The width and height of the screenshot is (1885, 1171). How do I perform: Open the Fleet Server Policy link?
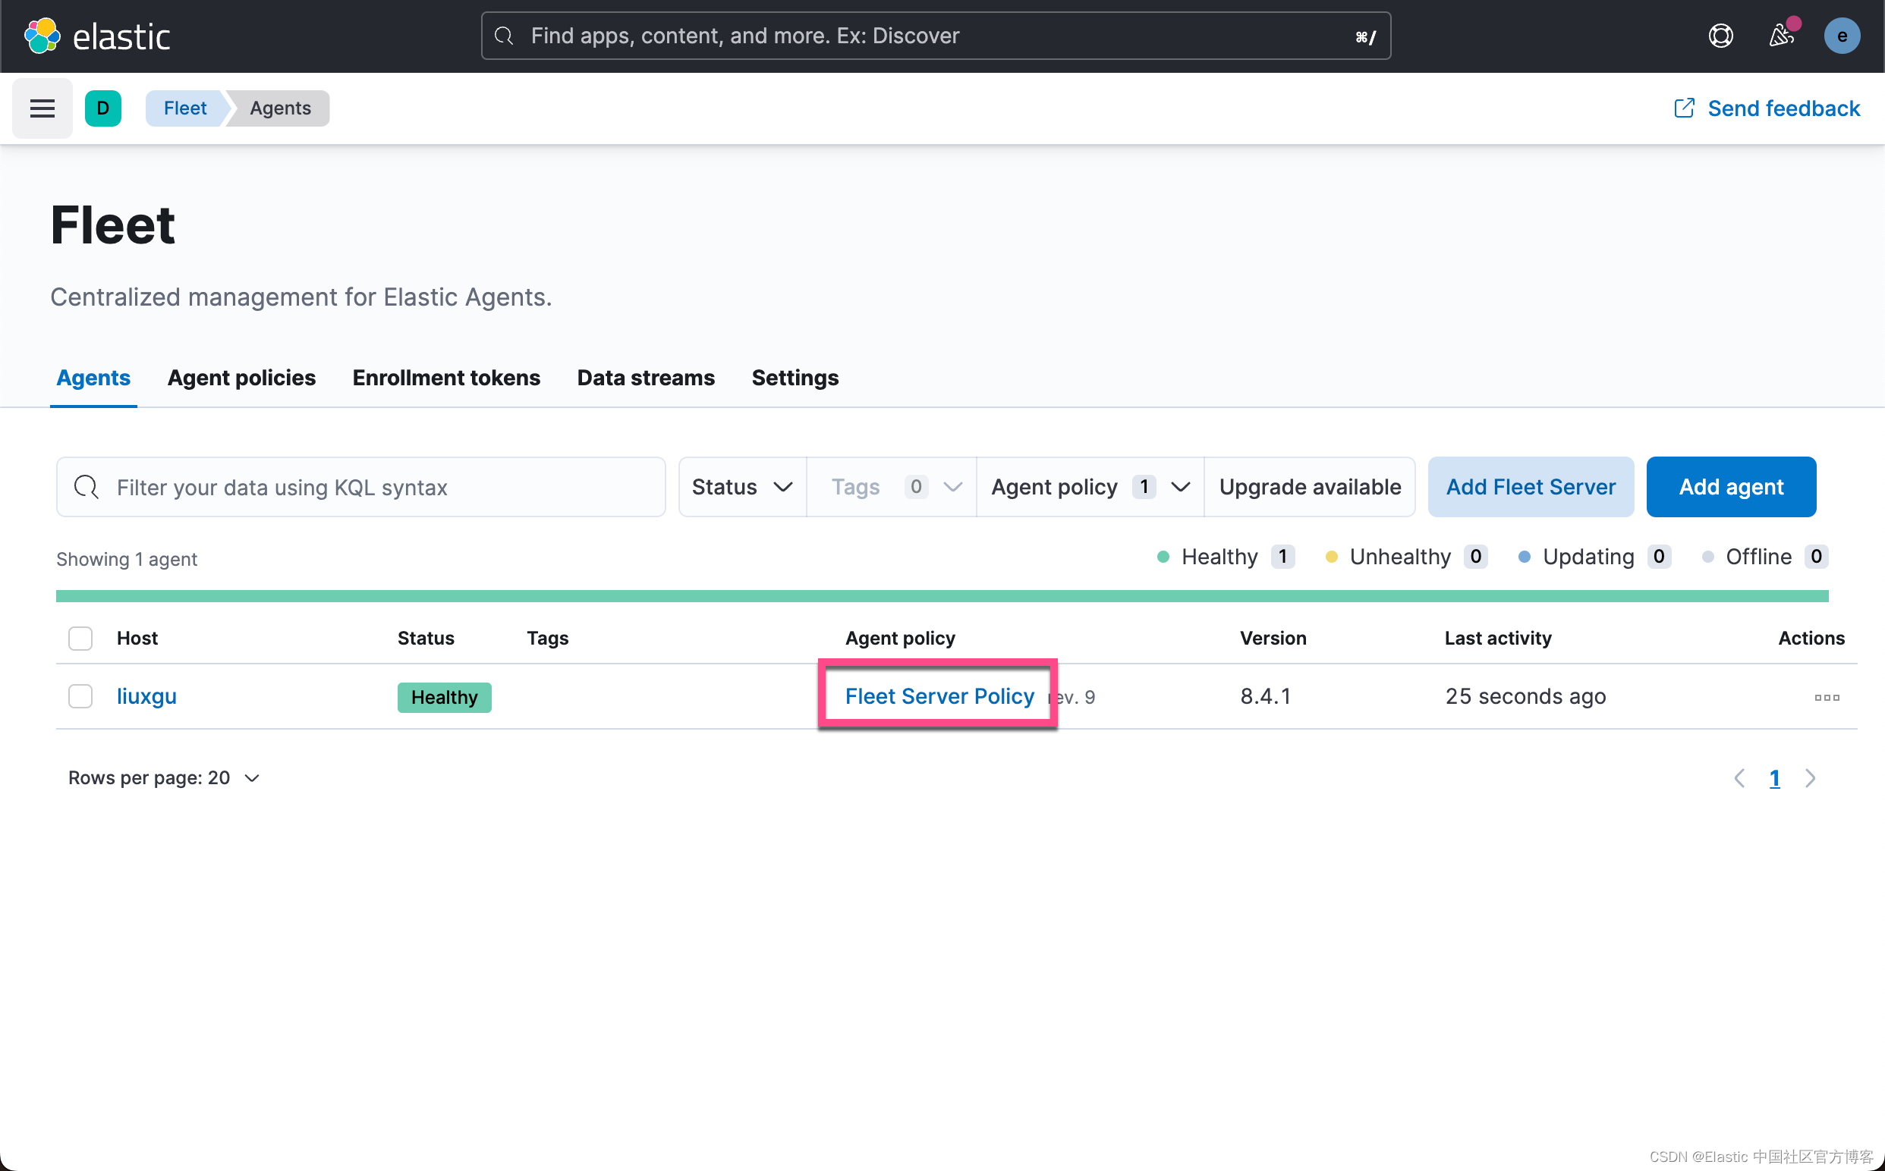click(x=939, y=696)
